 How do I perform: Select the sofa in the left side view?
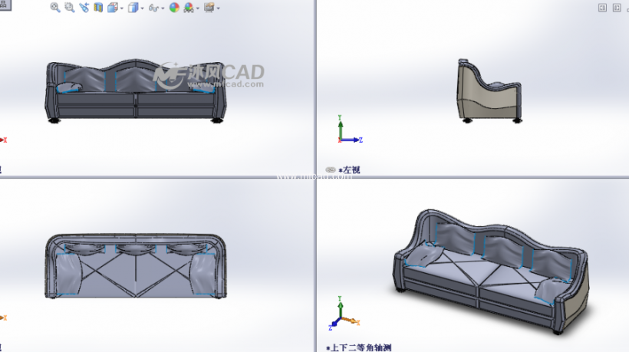point(489,91)
